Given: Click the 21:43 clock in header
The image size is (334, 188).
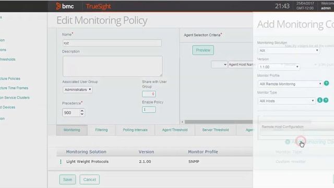Looking at the screenshot, I should [282, 6].
